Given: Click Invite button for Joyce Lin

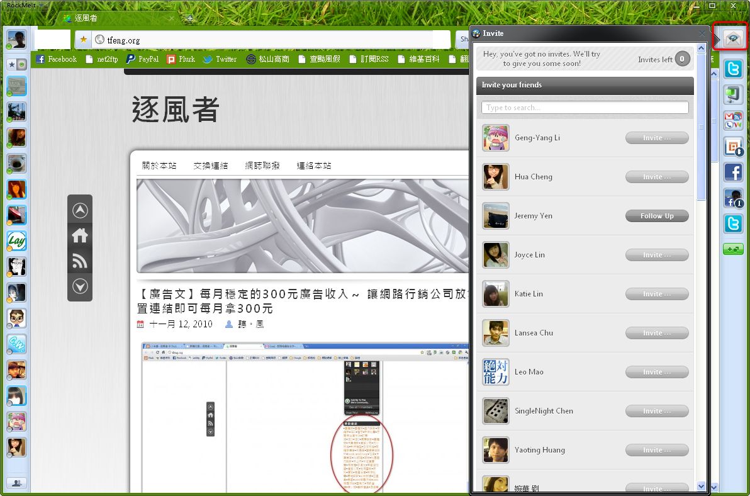Looking at the screenshot, I should coord(657,255).
